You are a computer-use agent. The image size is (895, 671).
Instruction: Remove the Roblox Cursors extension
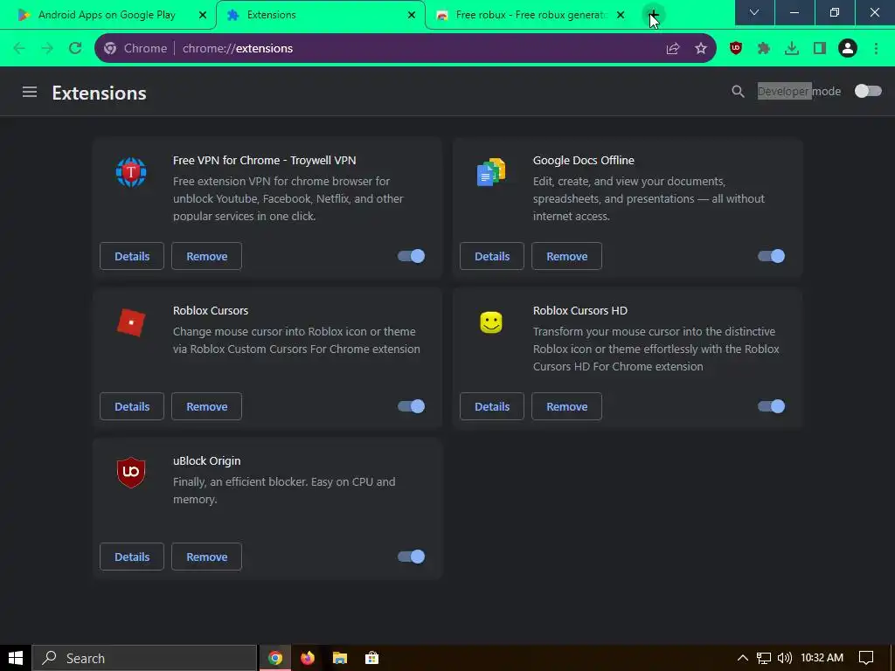[x=206, y=406]
